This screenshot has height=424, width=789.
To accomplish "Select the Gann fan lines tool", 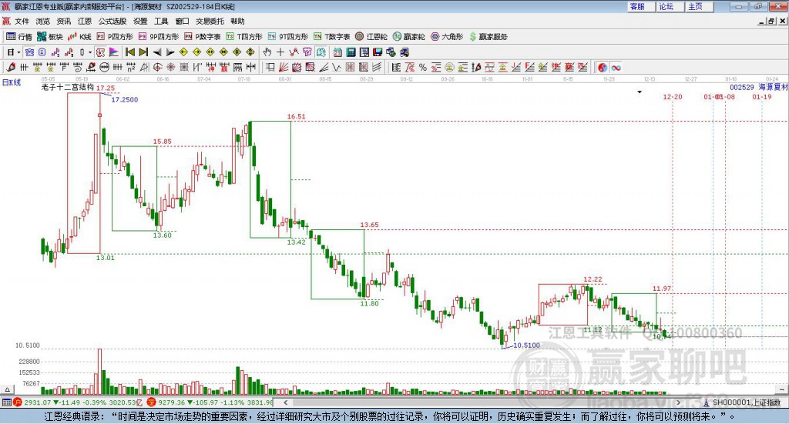I will (284, 67).
